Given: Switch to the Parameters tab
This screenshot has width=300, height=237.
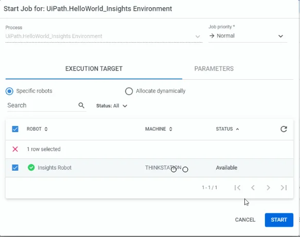Looking at the screenshot, I should 214,69.
